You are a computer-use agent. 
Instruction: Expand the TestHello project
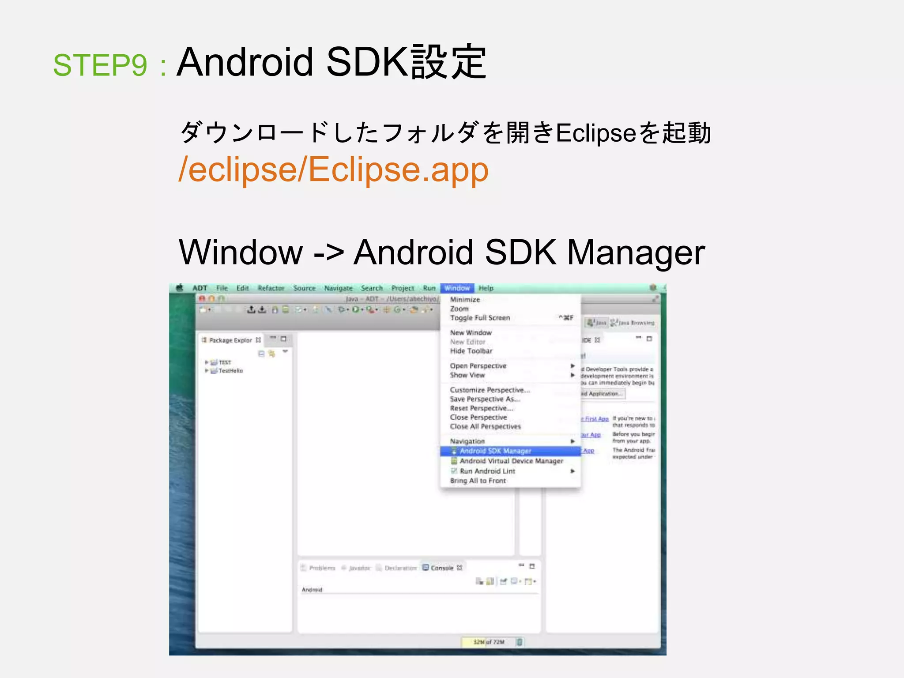(x=206, y=371)
